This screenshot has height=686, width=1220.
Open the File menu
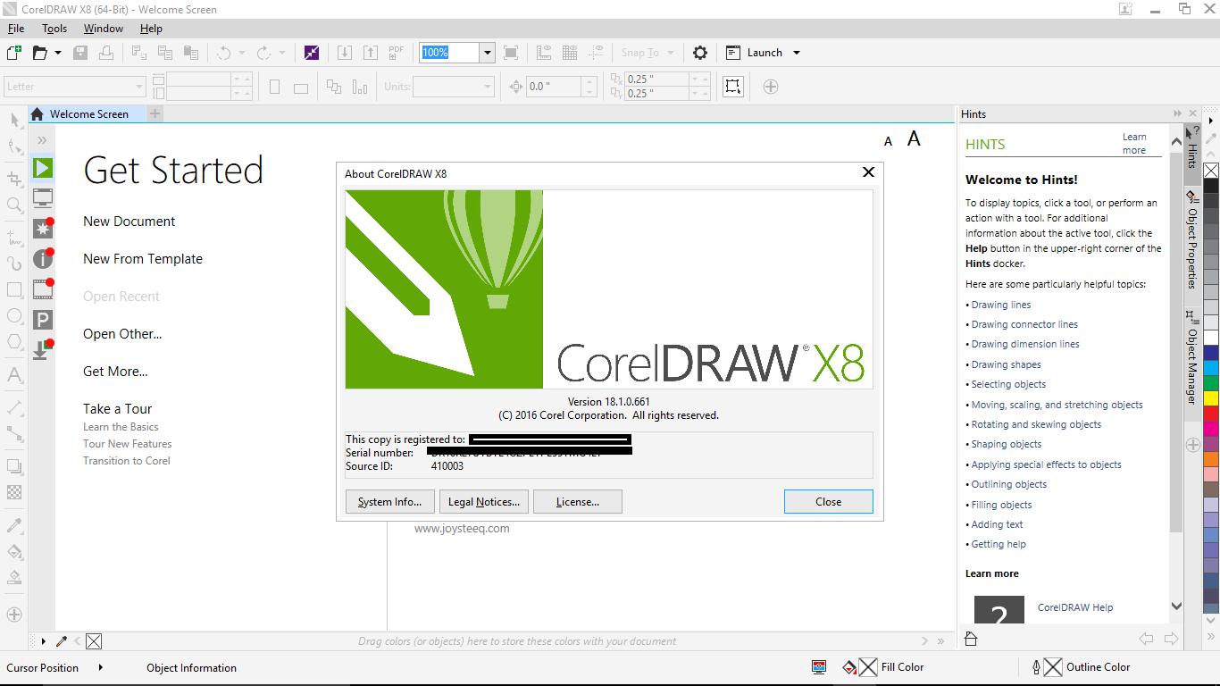point(16,29)
